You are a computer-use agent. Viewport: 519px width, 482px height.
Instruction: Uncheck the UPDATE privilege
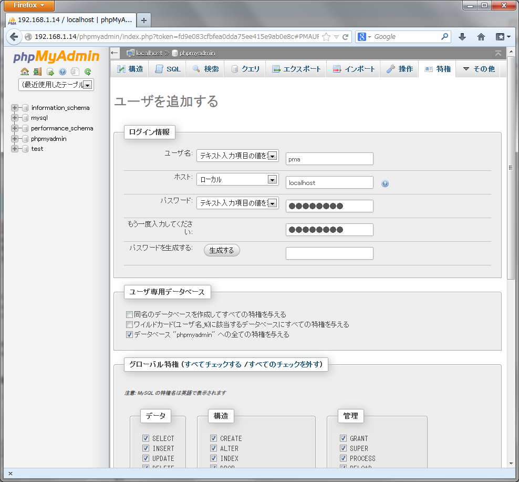click(x=146, y=458)
